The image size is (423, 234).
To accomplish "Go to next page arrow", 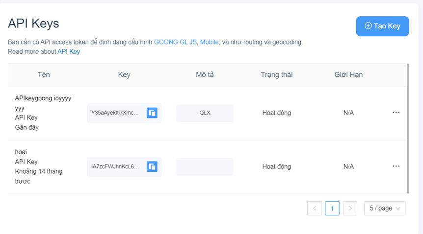I will [x=350, y=209].
